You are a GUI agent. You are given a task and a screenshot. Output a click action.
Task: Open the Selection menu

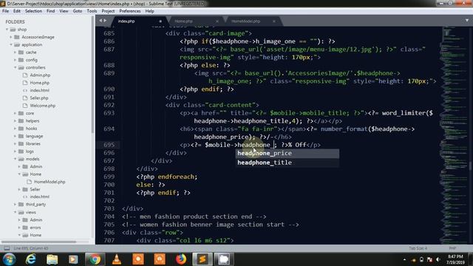(33, 11)
